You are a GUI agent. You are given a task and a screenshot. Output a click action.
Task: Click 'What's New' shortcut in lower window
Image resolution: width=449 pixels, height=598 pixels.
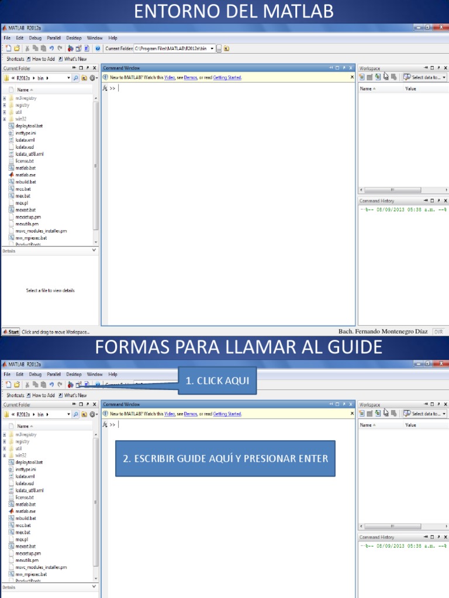coord(72,395)
